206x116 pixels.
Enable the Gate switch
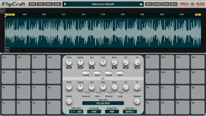click(x=97, y=93)
